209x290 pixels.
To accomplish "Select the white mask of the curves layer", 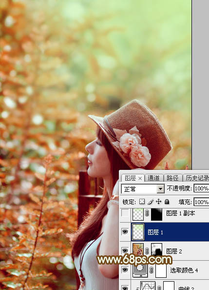I will point(169,286).
